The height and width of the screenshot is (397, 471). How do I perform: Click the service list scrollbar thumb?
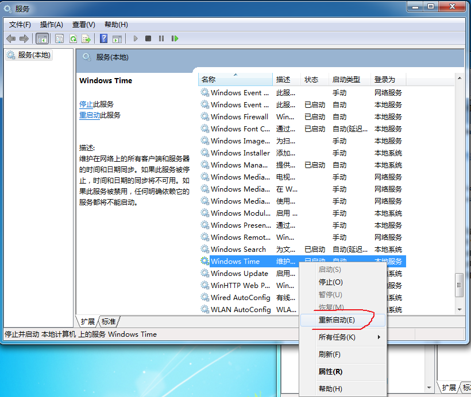point(460,285)
